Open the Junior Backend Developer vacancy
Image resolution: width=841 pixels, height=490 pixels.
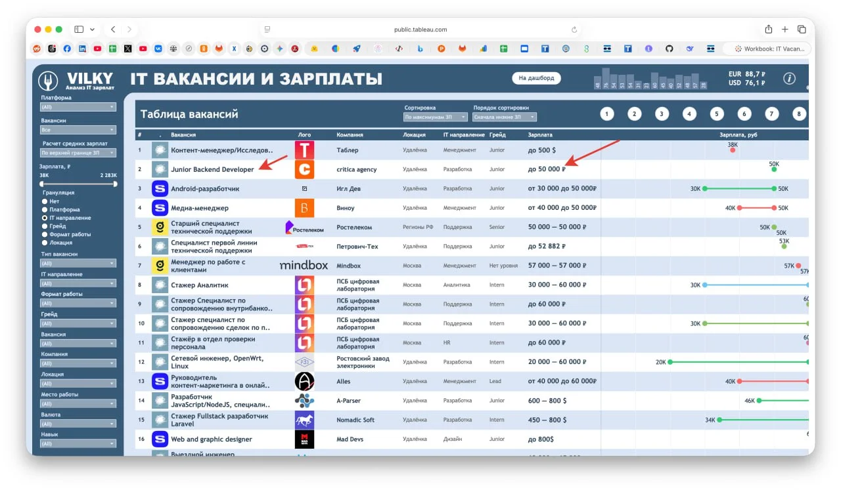tap(212, 169)
